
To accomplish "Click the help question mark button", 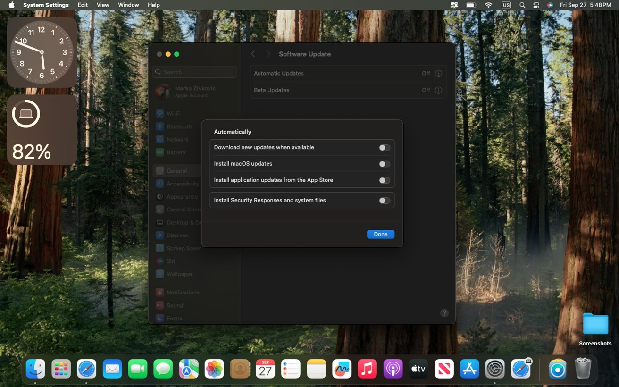I will coord(444,313).
